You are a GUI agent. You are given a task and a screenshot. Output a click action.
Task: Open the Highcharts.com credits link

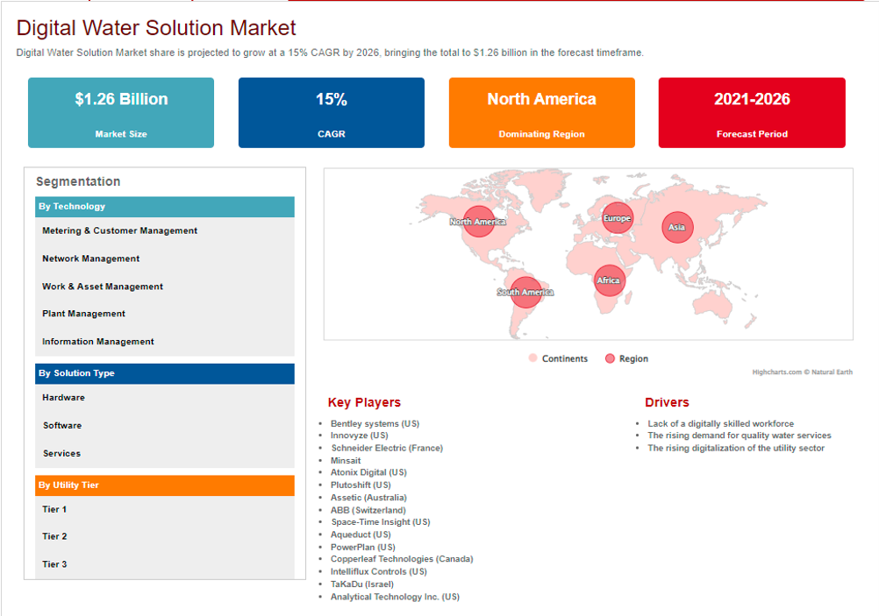[802, 372]
